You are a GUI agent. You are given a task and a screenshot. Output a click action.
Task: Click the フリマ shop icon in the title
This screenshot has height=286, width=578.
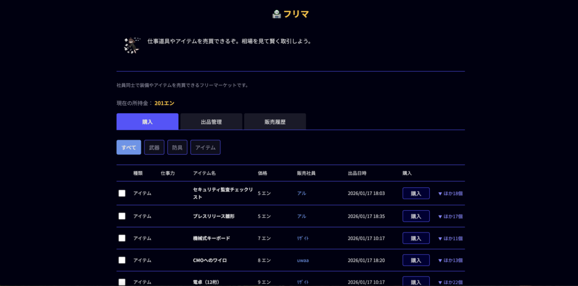(x=276, y=14)
